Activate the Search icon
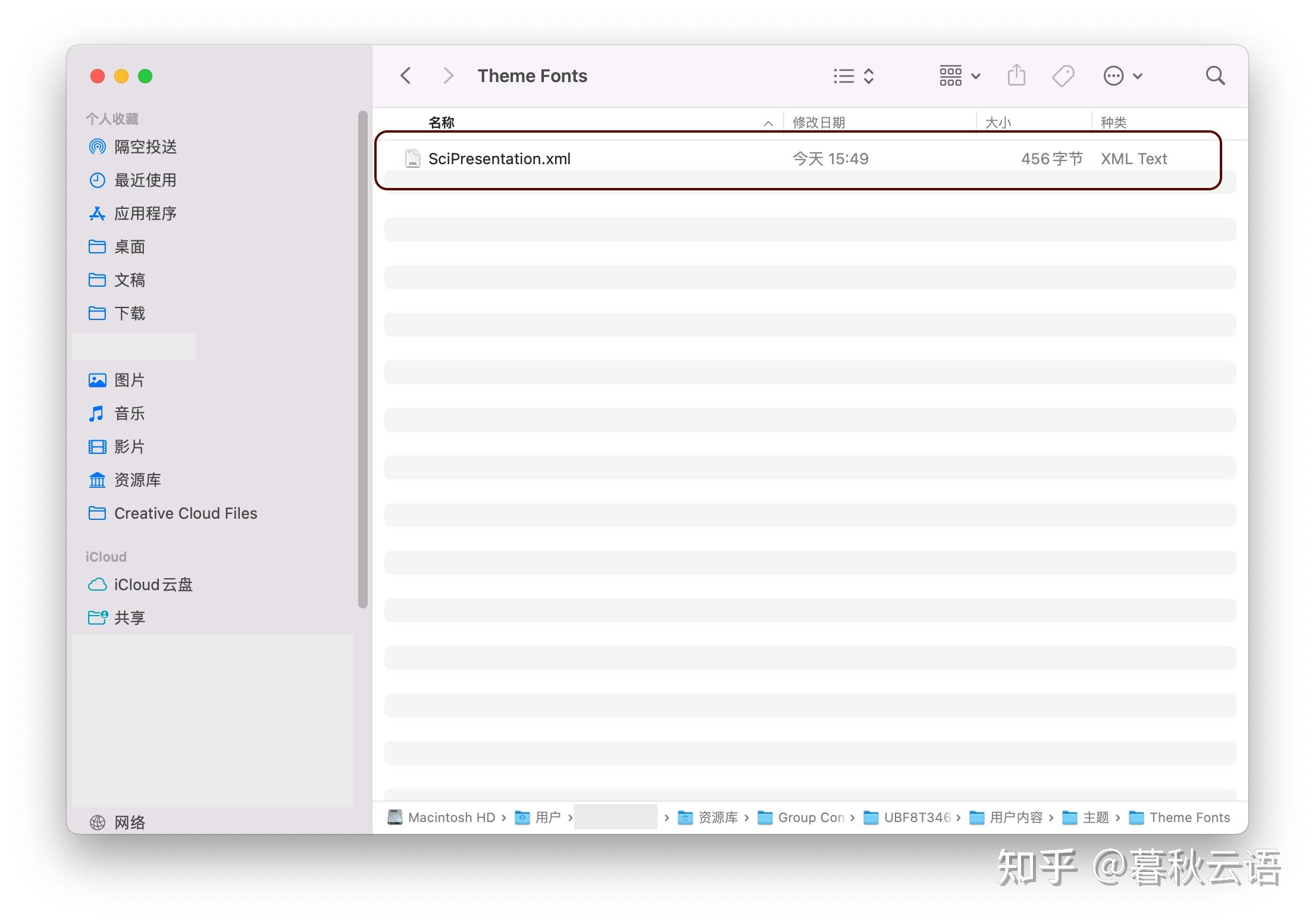 point(1215,75)
